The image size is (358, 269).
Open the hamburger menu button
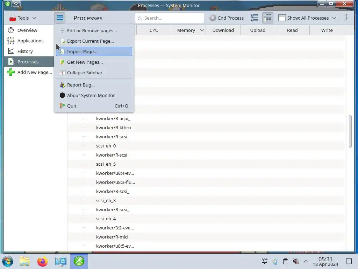[x=60, y=18]
